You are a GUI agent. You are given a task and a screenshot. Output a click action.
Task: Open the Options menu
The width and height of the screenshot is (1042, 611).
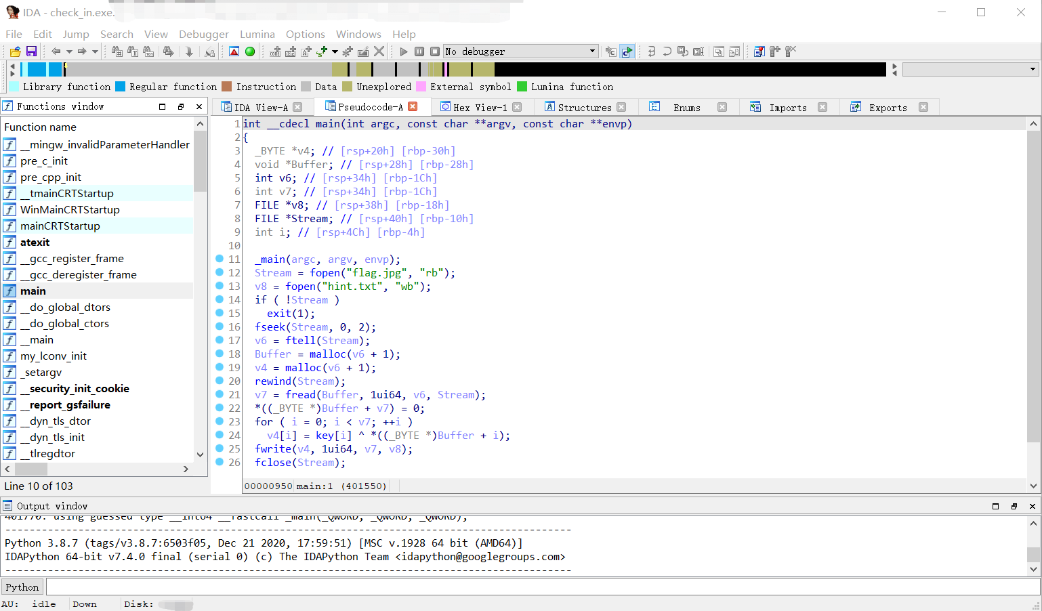tap(306, 34)
